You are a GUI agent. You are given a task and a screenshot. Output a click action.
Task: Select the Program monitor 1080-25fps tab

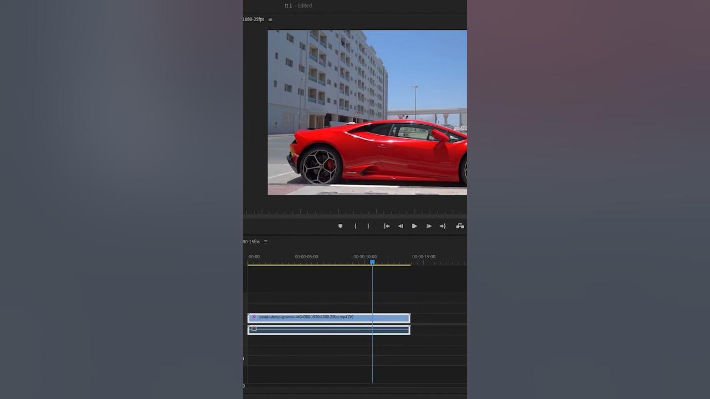pyautogui.click(x=253, y=19)
